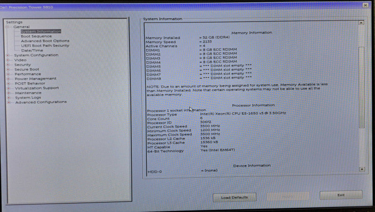The height and width of the screenshot is (212, 375).
Task: Click the Memory Installed value 32 GB (DDR4)
Action: click(x=216, y=37)
